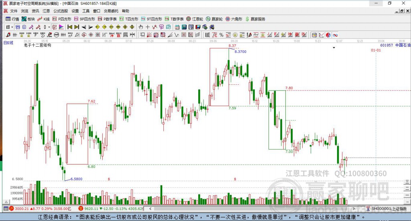Open the 赢家轮 wheel tool

tap(214, 19)
